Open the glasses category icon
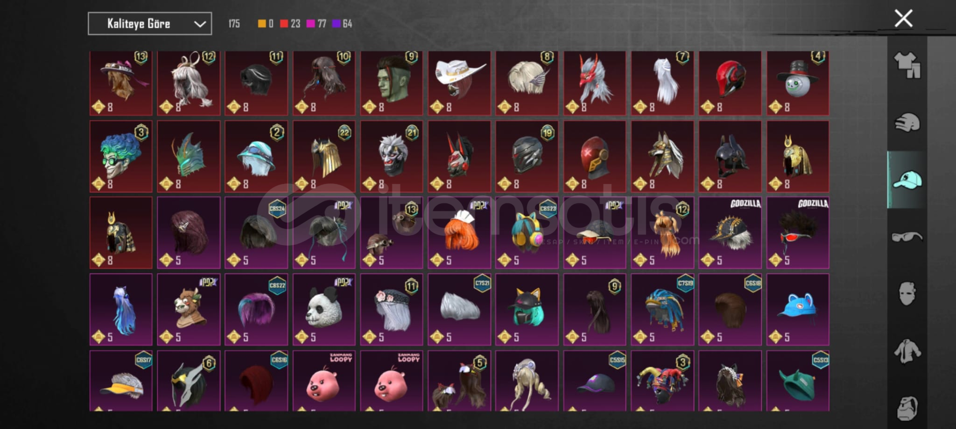 [907, 237]
